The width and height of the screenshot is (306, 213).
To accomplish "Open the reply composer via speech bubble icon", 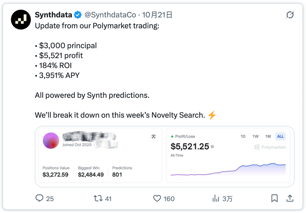I will pos(40,198).
